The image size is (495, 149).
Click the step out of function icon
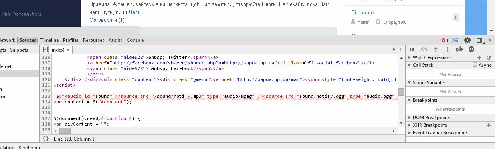[x=447, y=49]
